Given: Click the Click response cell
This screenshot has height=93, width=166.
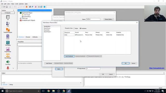Looking at the screenshot, I should 69,35.
